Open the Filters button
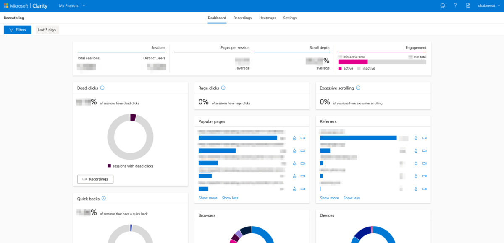 coord(18,30)
